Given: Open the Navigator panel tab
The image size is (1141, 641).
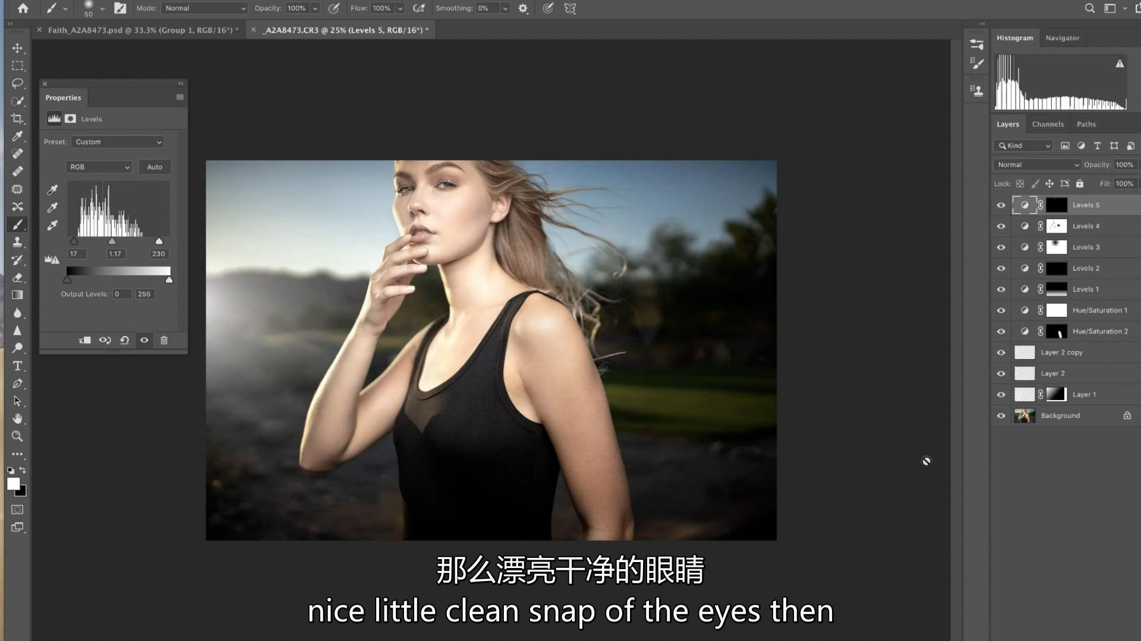Looking at the screenshot, I should pyautogui.click(x=1062, y=38).
